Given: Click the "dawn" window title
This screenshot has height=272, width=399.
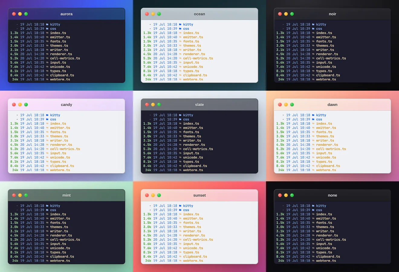Looking at the screenshot, I should point(332,105).
